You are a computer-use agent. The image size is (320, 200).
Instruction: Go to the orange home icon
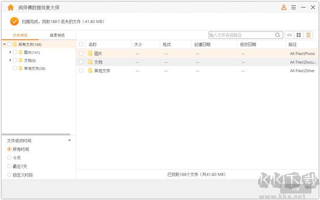click(11, 7)
